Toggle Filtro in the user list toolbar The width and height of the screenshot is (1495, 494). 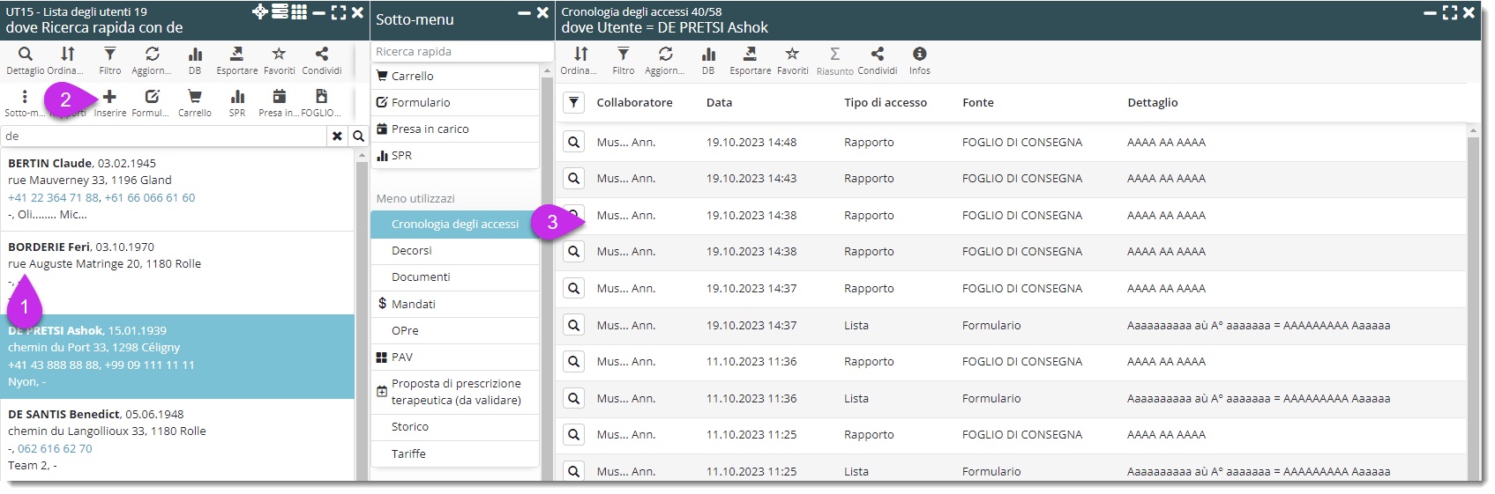(x=110, y=55)
